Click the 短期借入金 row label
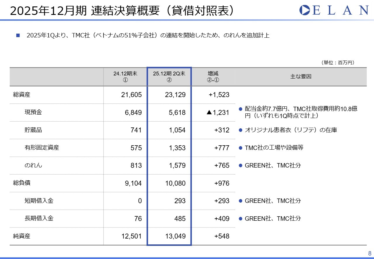This screenshot has width=374, height=259. pyautogui.click(x=39, y=201)
